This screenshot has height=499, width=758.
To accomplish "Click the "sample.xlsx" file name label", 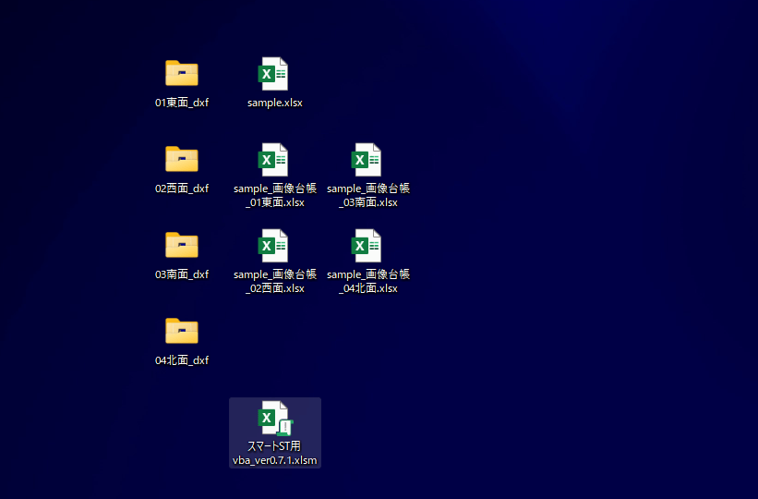I will pos(274,103).
